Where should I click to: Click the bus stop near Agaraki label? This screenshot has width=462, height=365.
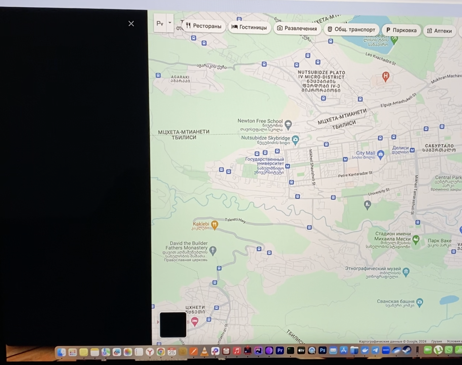(158, 75)
